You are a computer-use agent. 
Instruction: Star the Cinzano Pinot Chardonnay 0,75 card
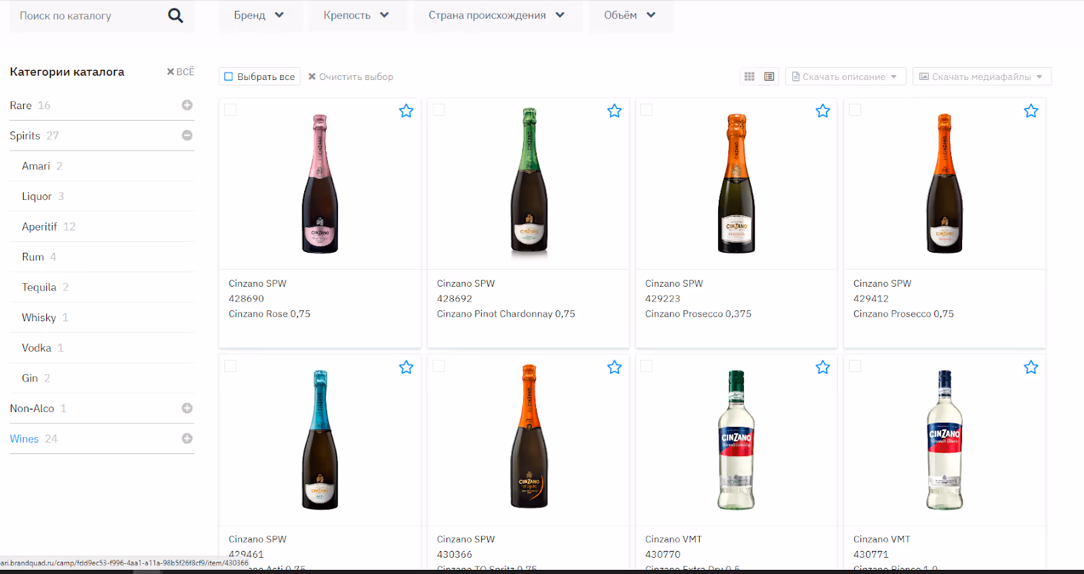pyautogui.click(x=614, y=111)
